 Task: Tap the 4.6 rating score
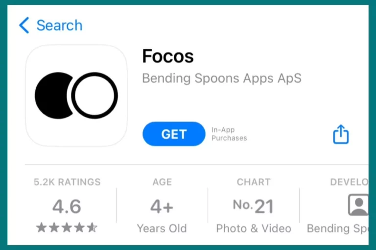(67, 206)
